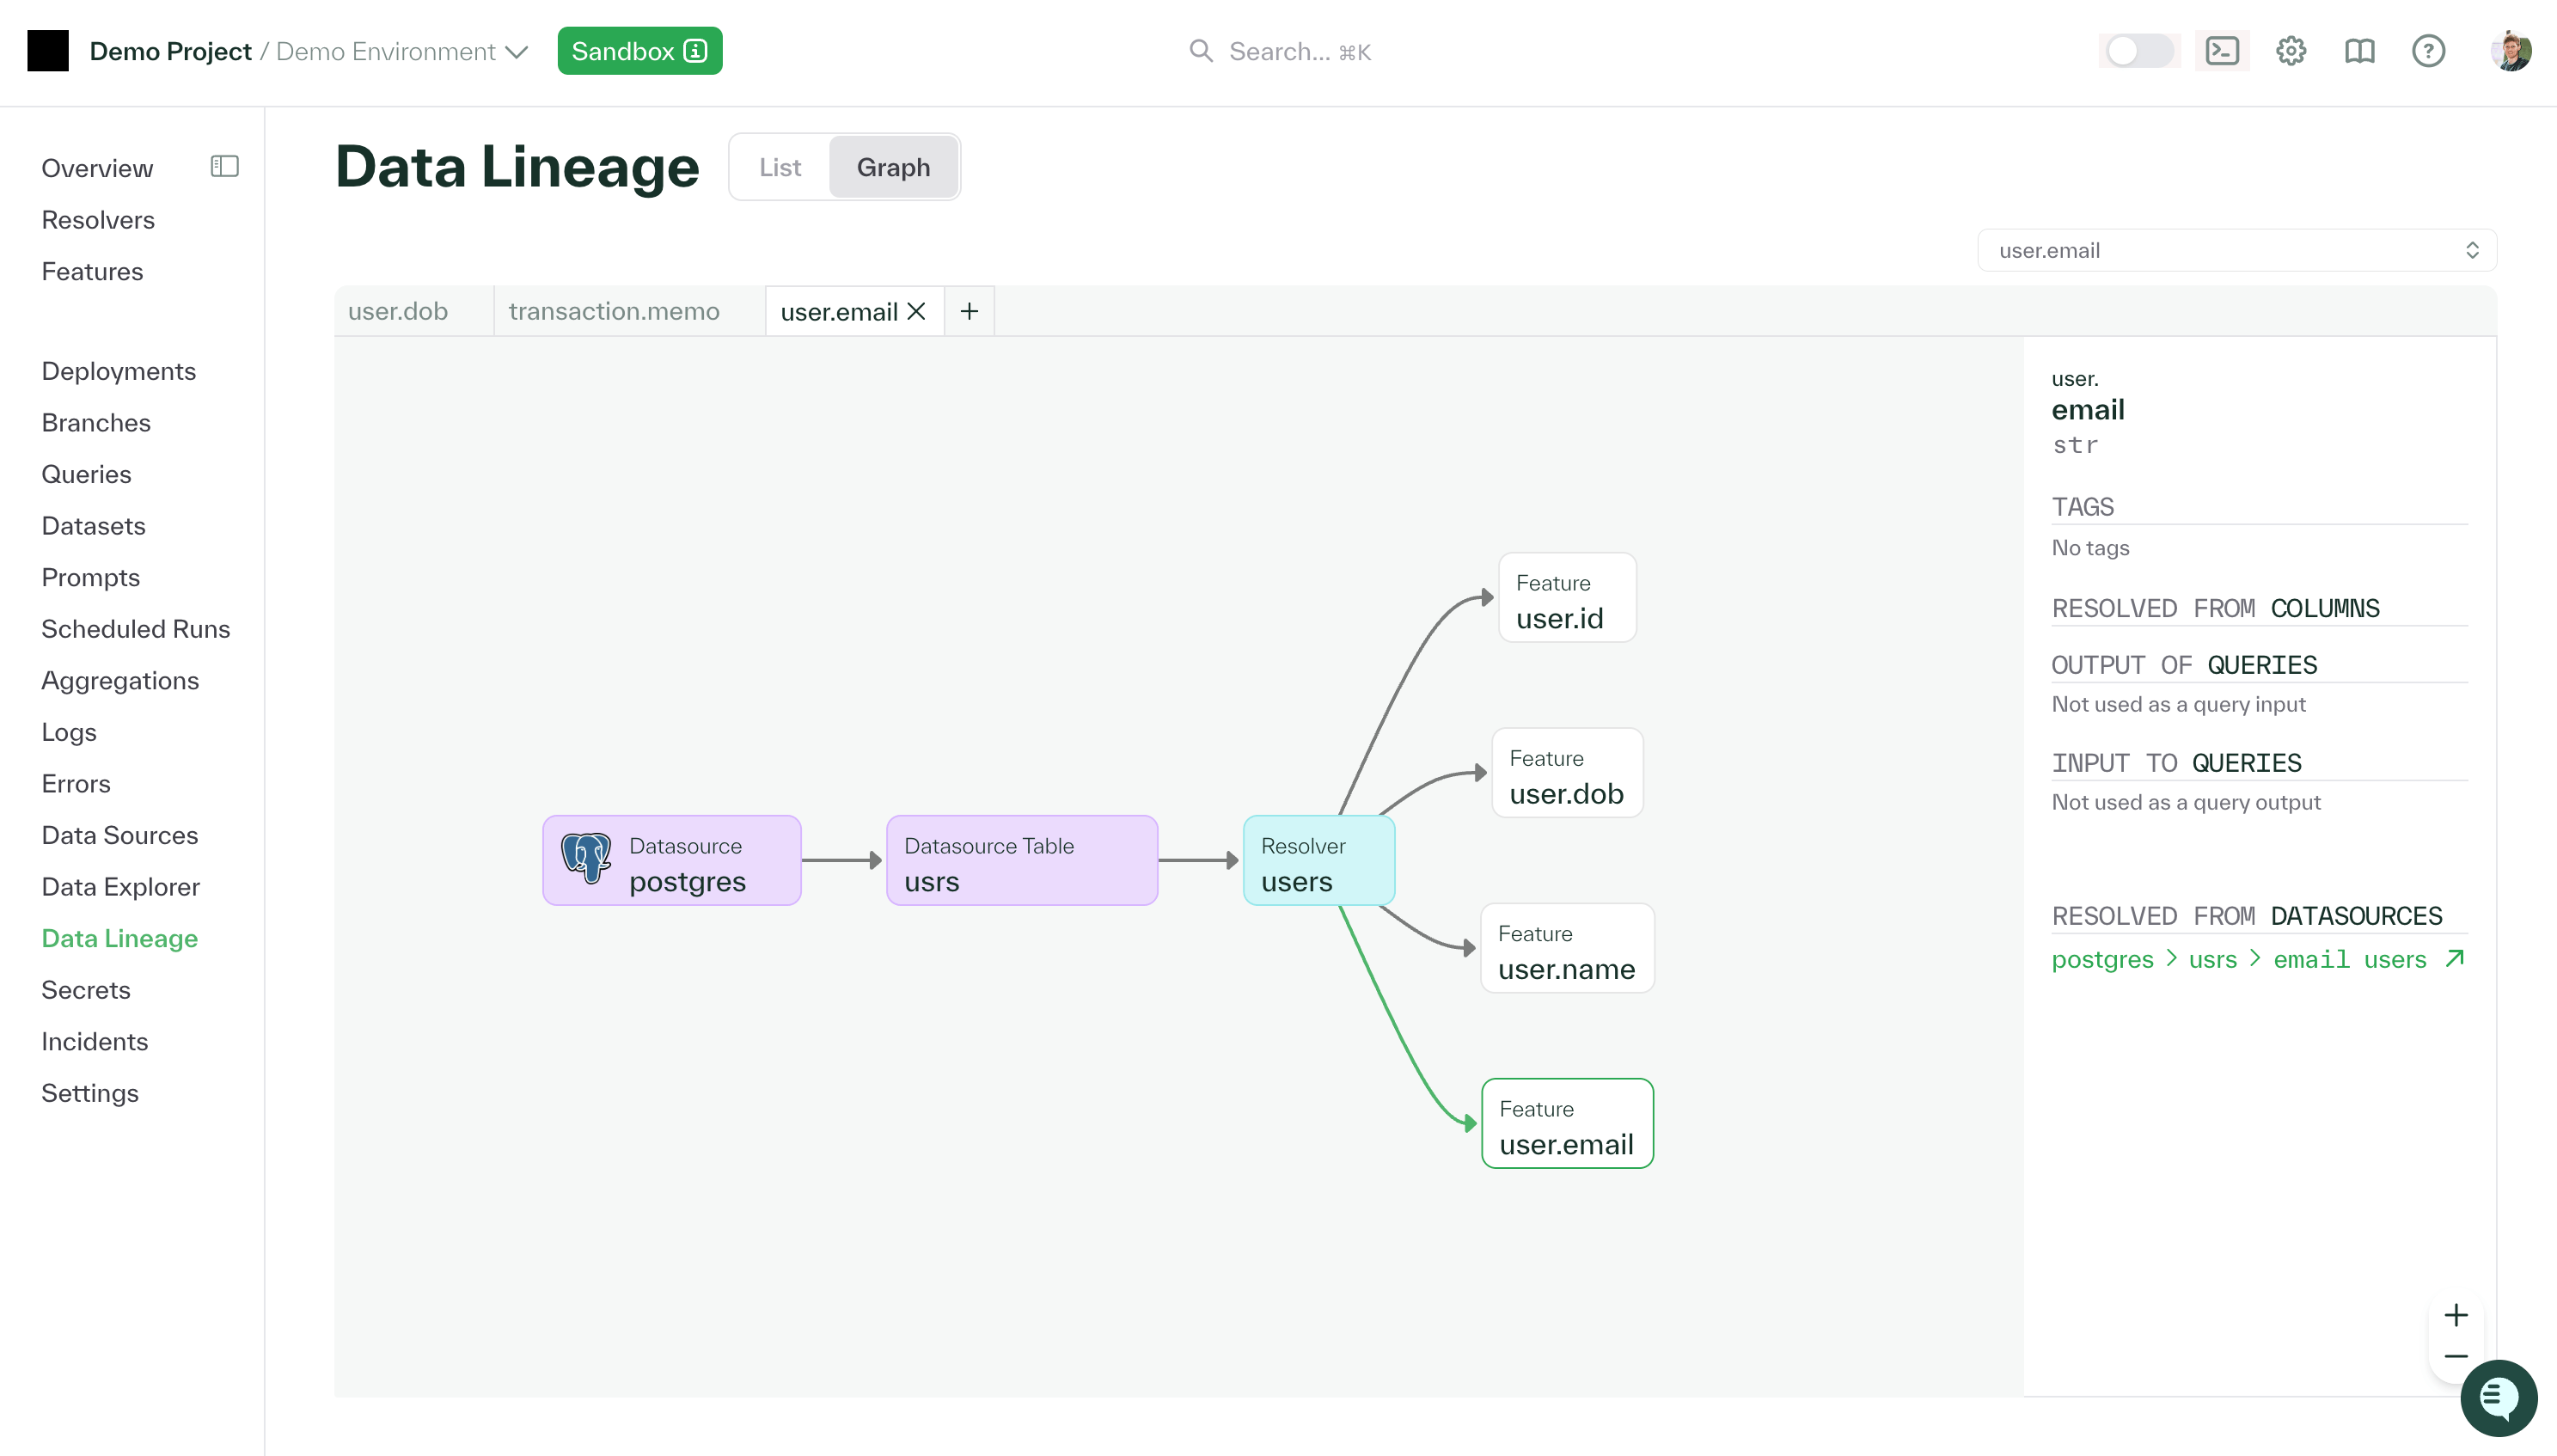The image size is (2557, 1456).
Task: Toggle the dark mode switch
Action: 2140,50
